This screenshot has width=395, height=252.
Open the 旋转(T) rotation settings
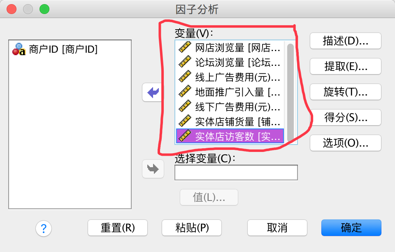pyautogui.click(x=346, y=92)
